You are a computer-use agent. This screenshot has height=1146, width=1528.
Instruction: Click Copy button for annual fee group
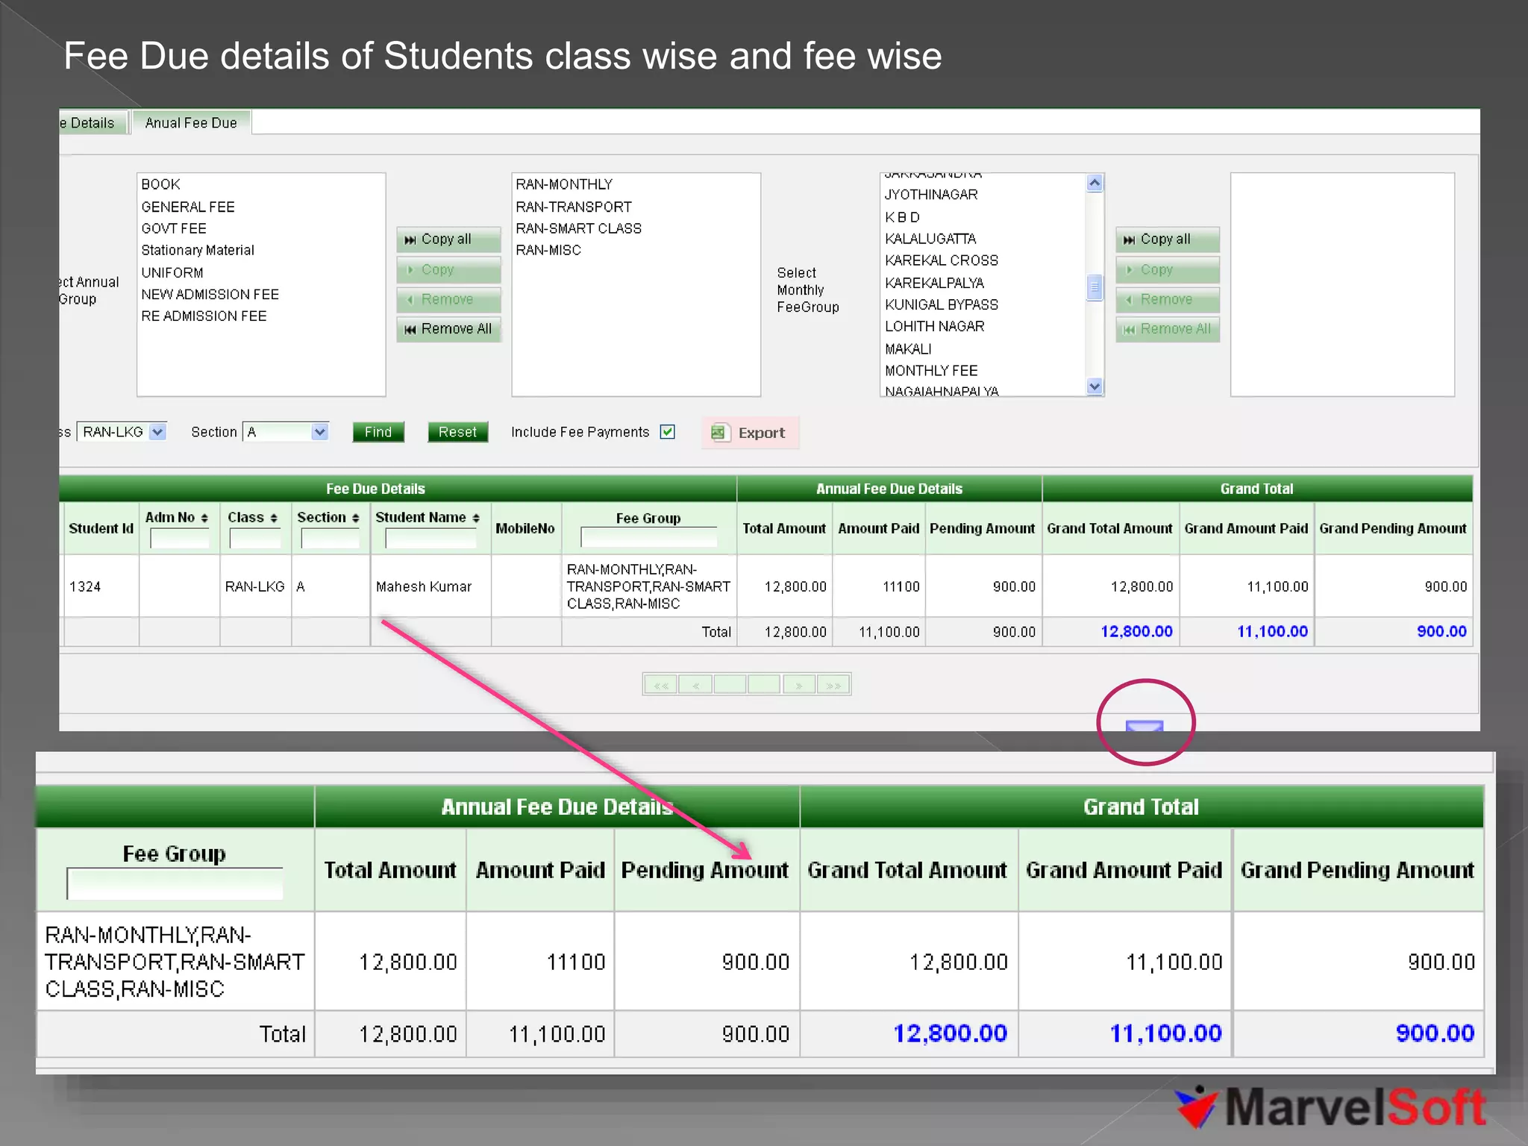click(x=448, y=269)
